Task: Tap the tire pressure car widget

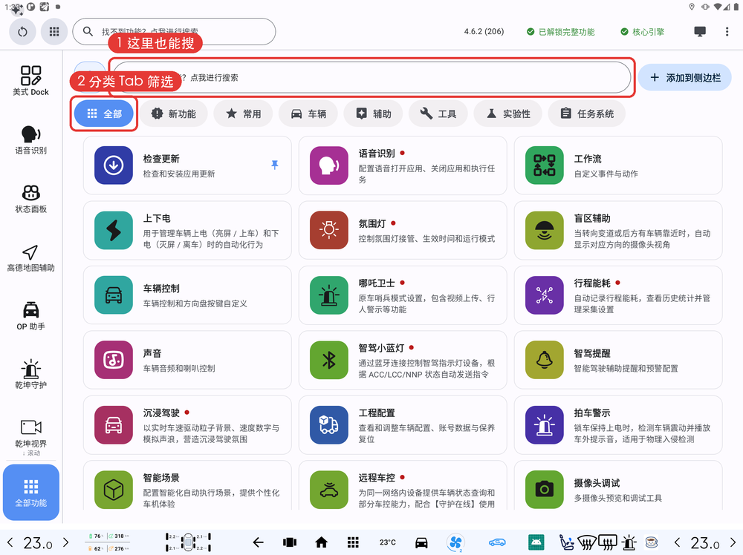Action: [188, 542]
